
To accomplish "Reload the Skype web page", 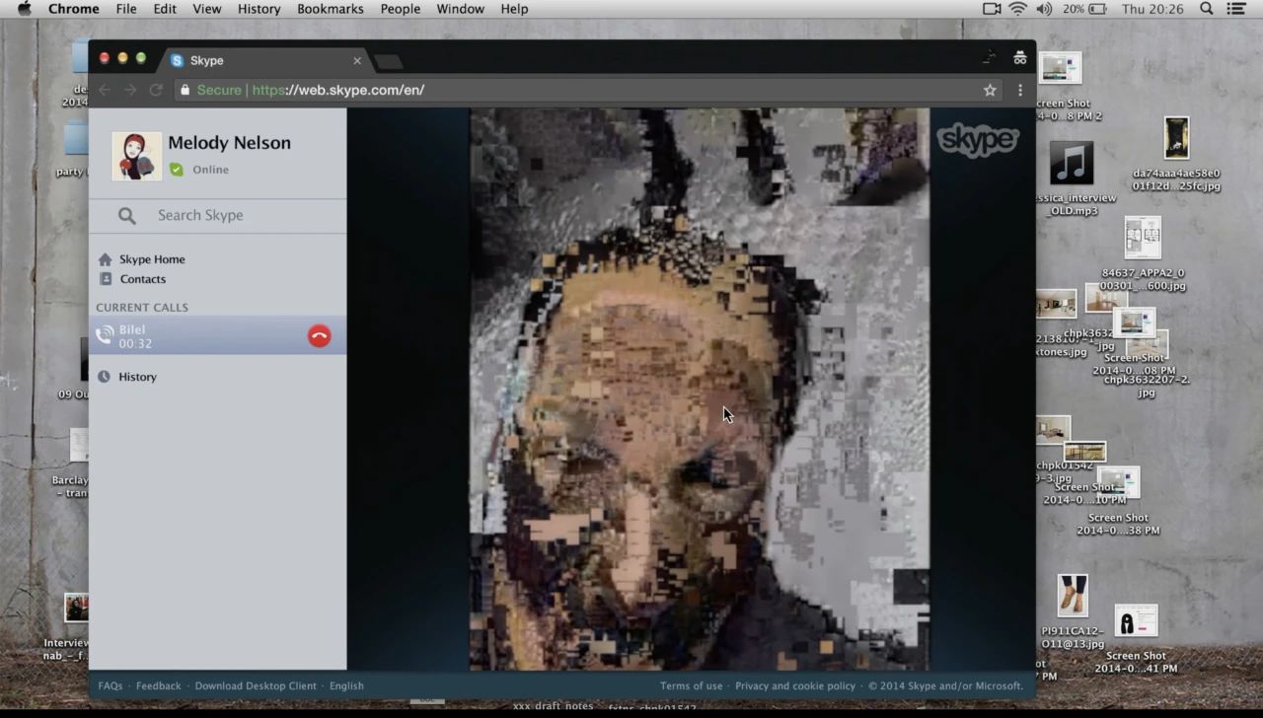I will click(156, 90).
